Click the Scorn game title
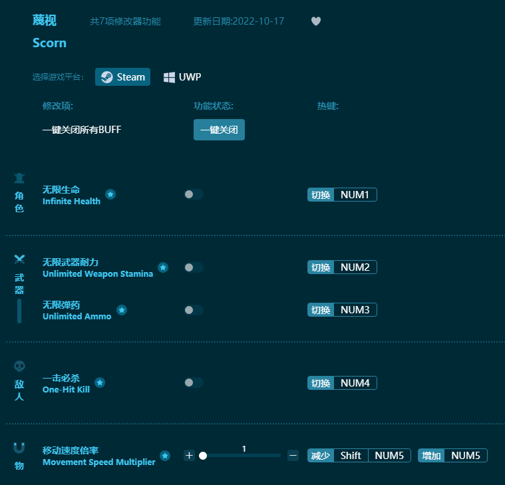The width and height of the screenshot is (505, 485). pyautogui.click(x=50, y=43)
